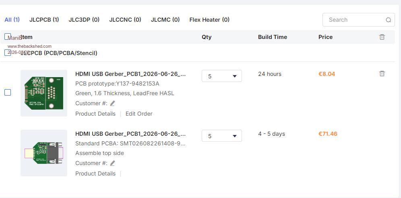
Task: Delete the €8.04 PCB prototype item
Action: pyautogui.click(x=382, y=73)
